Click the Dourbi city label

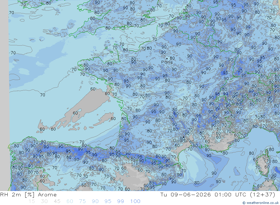pos(181,141)
